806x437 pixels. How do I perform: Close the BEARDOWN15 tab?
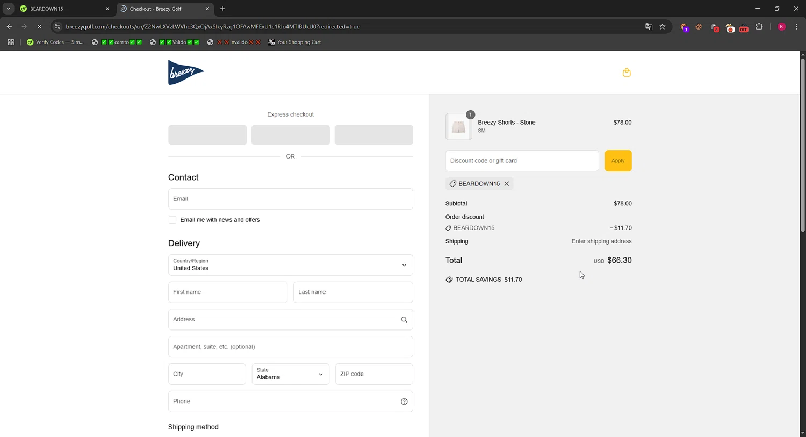coord(107,9)
